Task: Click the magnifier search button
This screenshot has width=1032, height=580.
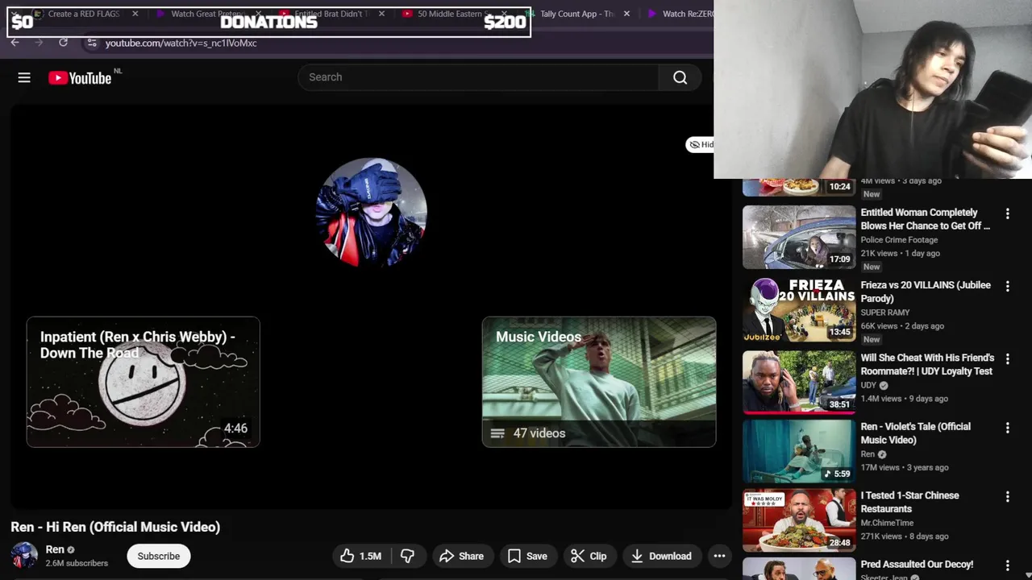Action: 680,77
